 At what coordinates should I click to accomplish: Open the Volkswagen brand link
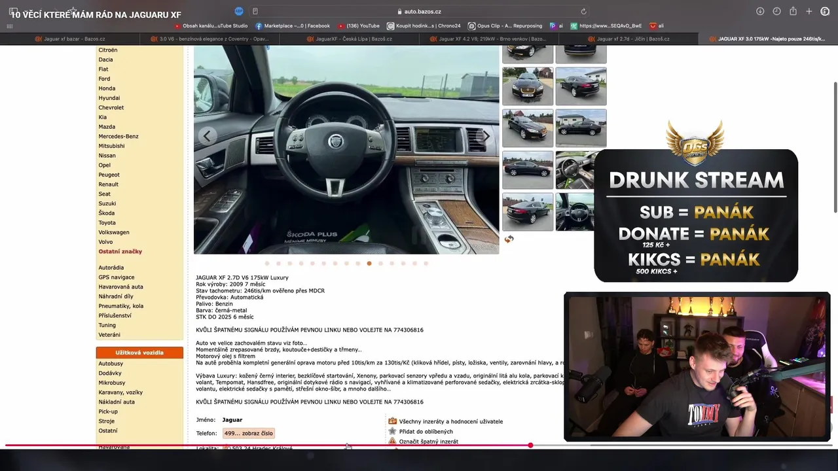click(114, 232)
